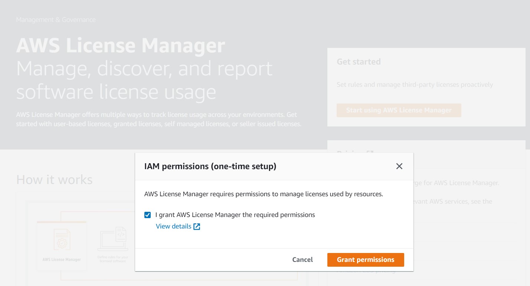The image size is (530, 286).
Task: Click the Define rules laptop icon in diagram
Action: pos(112,239)
